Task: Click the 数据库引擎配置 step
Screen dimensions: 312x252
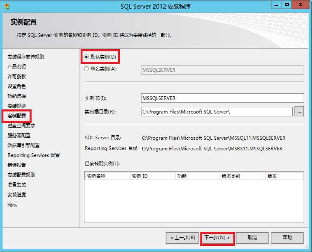Action: 23,145
